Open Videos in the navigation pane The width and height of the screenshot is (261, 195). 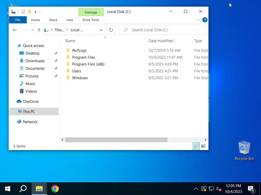coord(31,91)
